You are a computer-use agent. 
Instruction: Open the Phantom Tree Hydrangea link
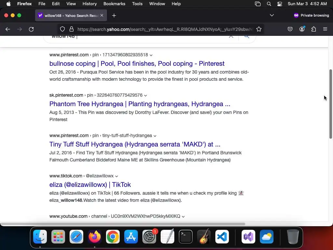click(x=140, y=104)
